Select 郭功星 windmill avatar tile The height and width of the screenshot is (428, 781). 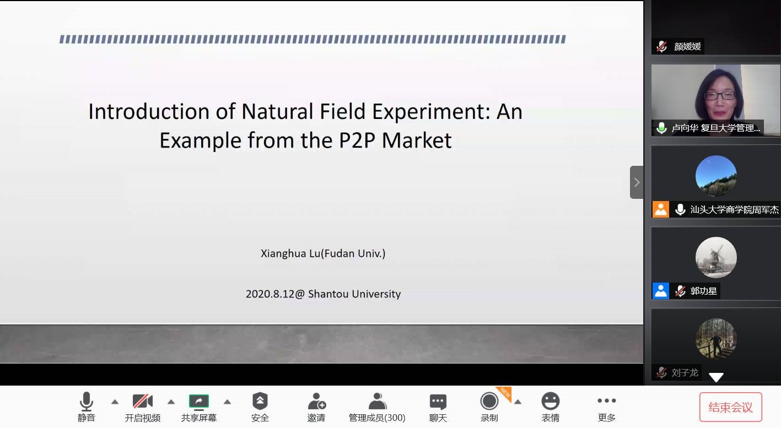tap(715, 258)
